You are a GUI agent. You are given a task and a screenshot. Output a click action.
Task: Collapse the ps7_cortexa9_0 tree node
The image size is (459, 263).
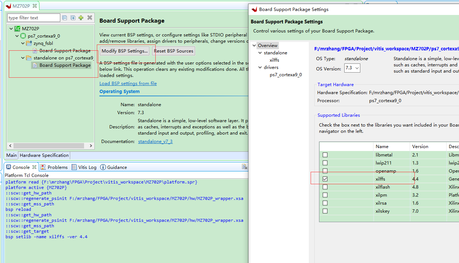pyautogui.click(x=17, y=36)
